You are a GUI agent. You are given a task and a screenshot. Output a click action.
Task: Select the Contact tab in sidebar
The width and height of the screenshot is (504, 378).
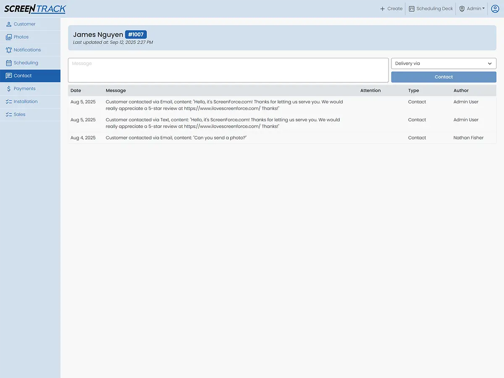pyautogui.click(x=23, y=76)
